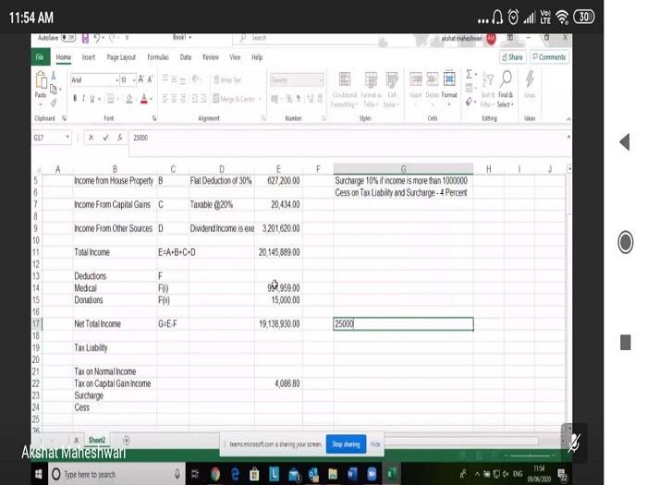Click the Cut scissors icon
The width and height of the screenshot is (647, 485).
coord(54,76)
